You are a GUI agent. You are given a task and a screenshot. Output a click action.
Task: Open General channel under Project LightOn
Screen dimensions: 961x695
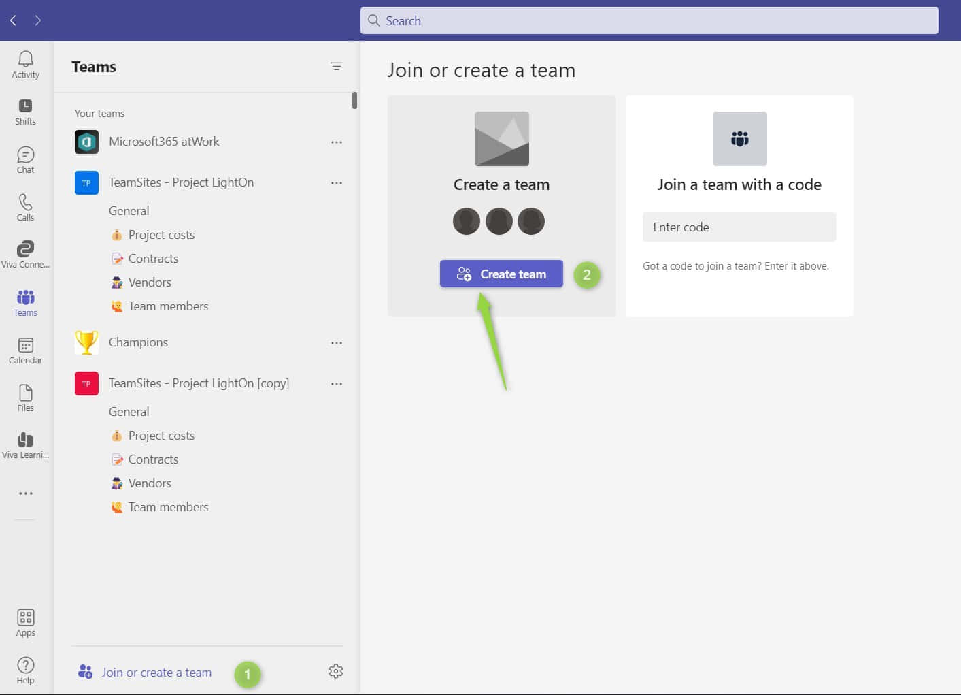(129, 211)
